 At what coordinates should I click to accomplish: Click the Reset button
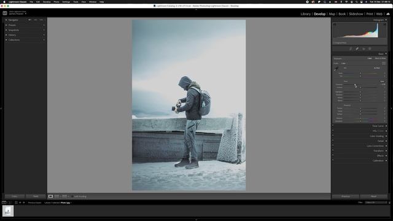point(374,196)
